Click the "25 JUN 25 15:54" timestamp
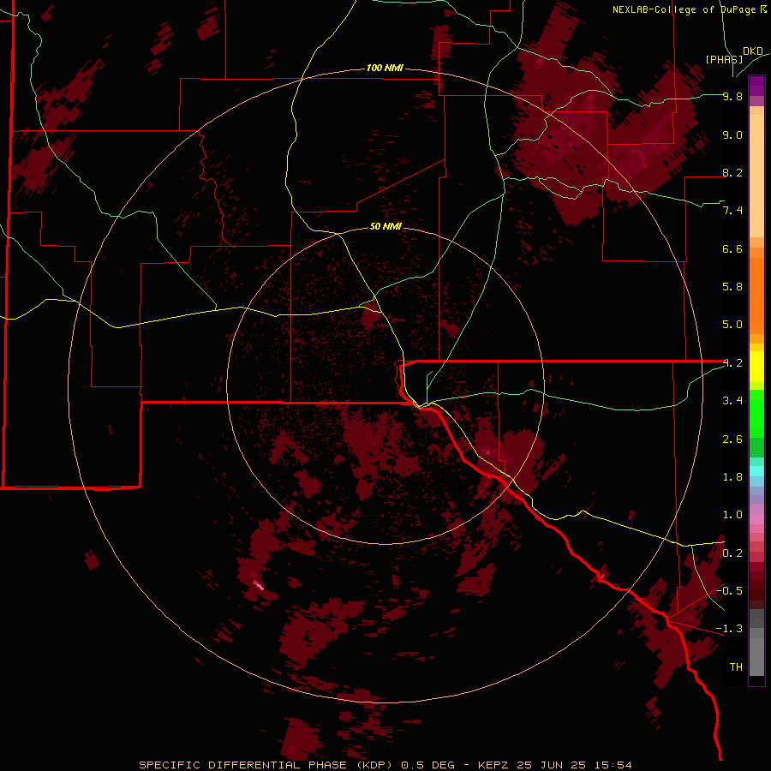 tap(574, 765)
